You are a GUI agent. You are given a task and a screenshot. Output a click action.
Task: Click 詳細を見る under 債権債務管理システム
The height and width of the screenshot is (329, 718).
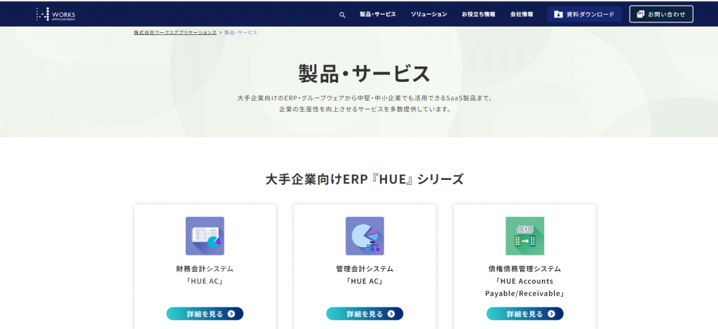pos(524,314)
